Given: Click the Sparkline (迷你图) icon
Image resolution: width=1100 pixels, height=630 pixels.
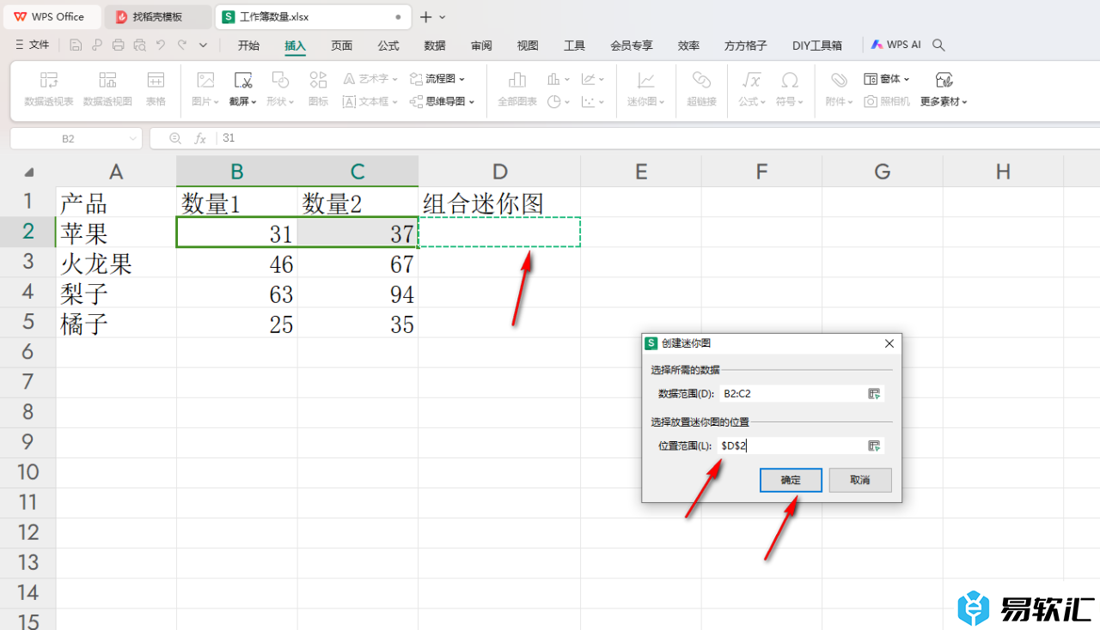Looking at the screenshot, I should coord(646,81).
